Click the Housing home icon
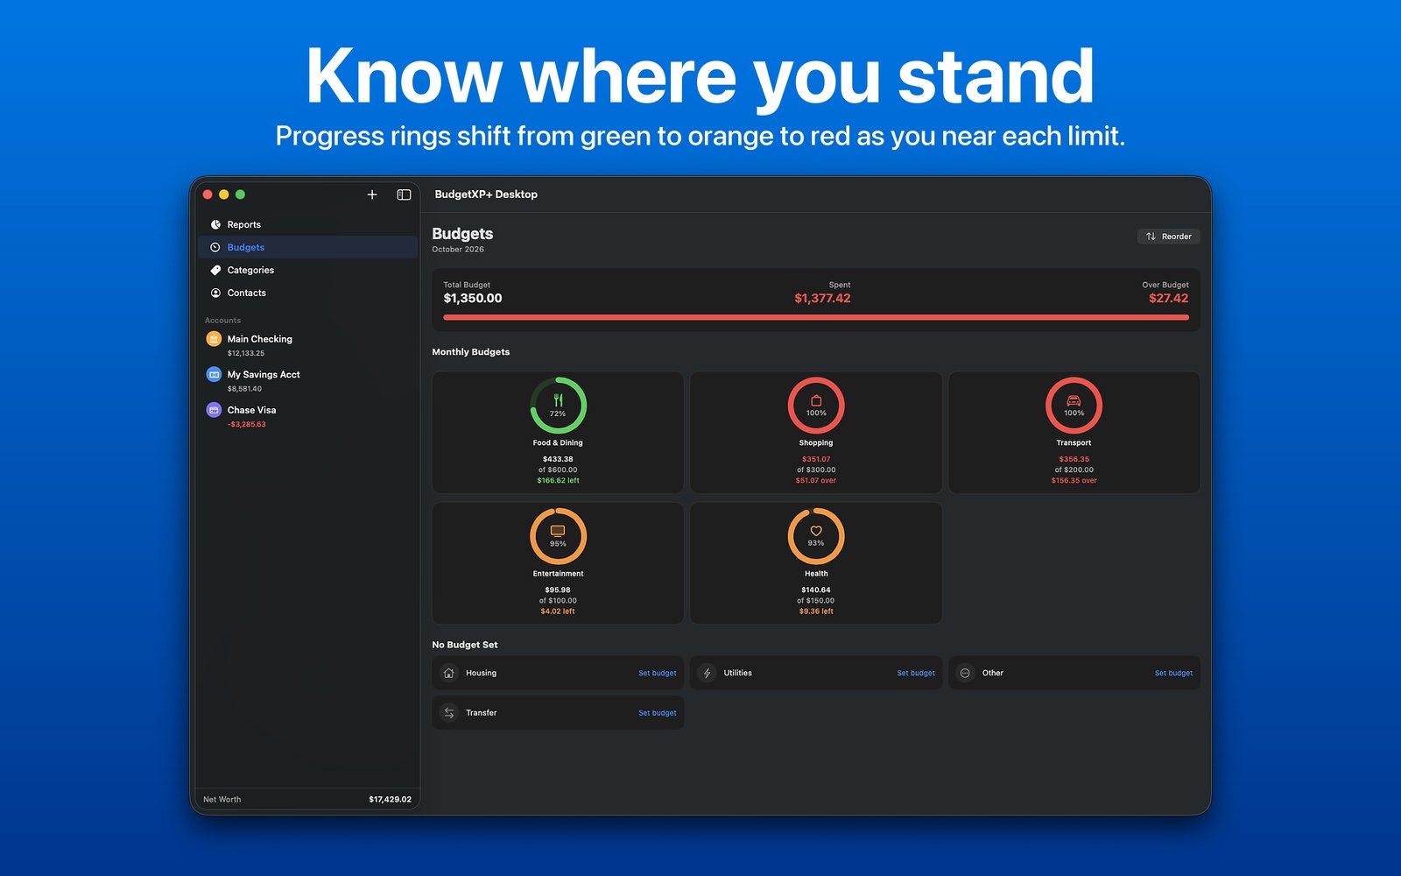1401x876 pixels. click(x=449, y=674)
